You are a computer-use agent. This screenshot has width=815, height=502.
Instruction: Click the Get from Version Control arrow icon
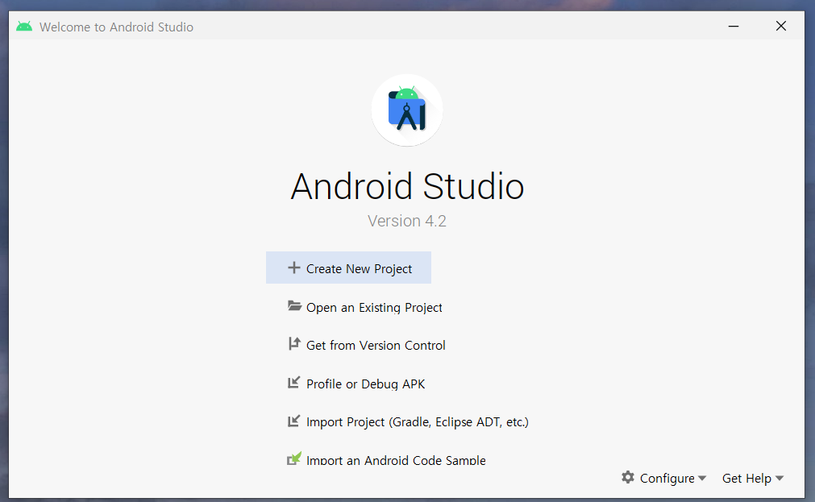click(x=294, y=343)
